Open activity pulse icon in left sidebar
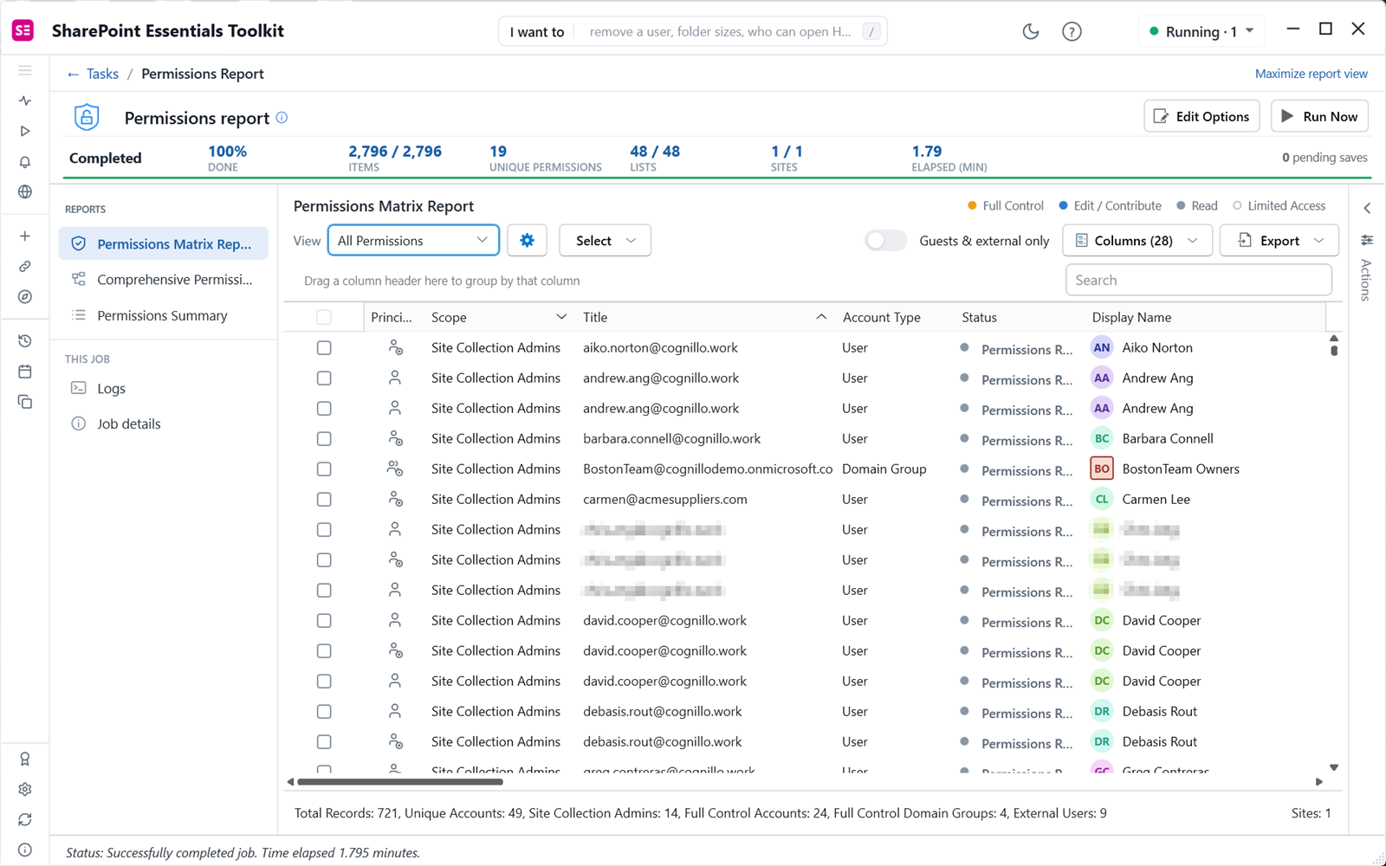This screenshot has width=1386, height=866. [25, 100]
